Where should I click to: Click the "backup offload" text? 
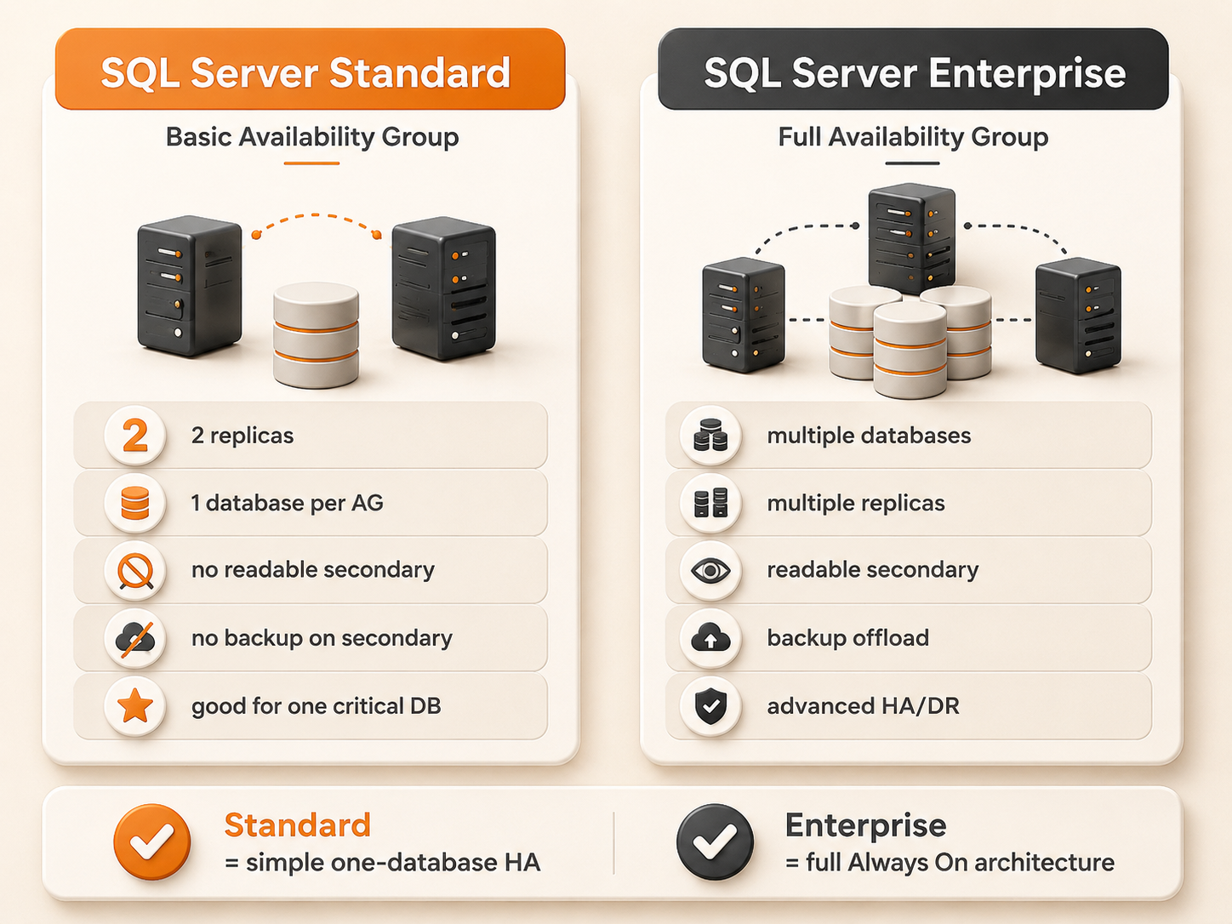click(x=848, y=638)
